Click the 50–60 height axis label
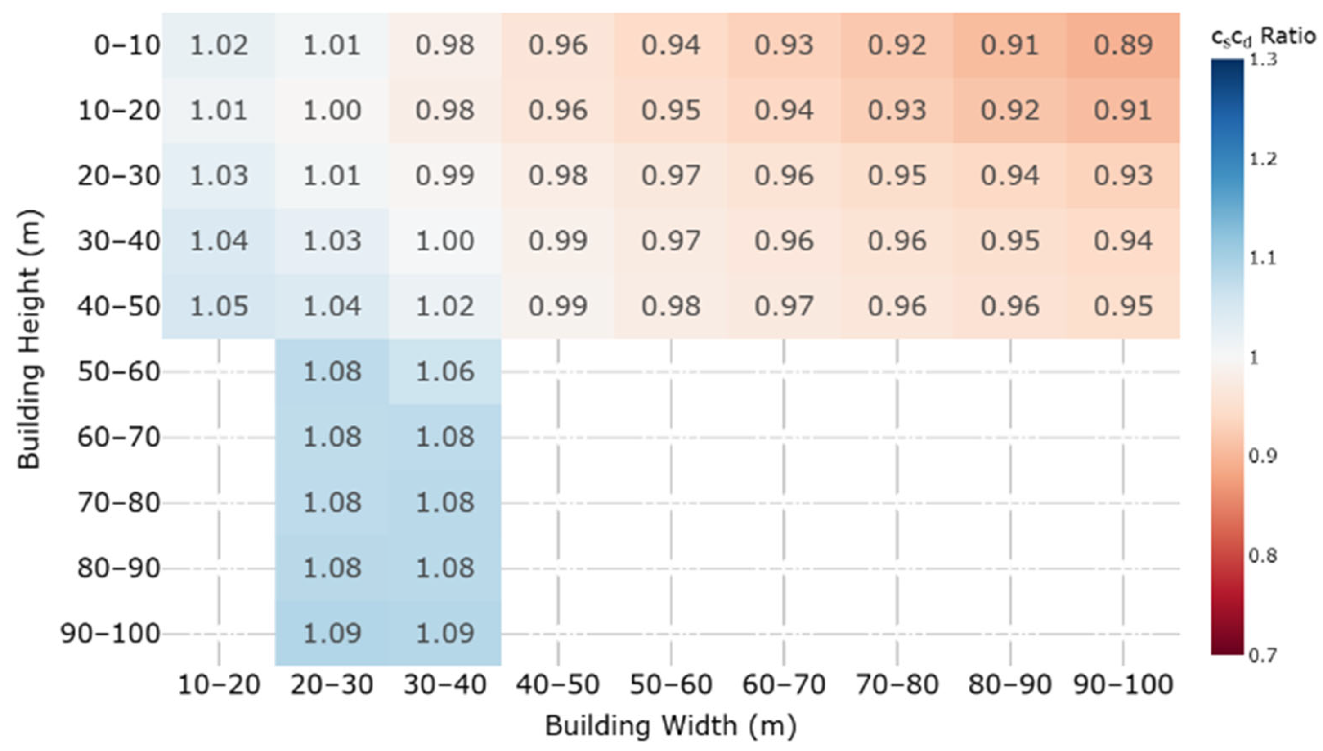The image size is (1323, 751). coord(119,372)
